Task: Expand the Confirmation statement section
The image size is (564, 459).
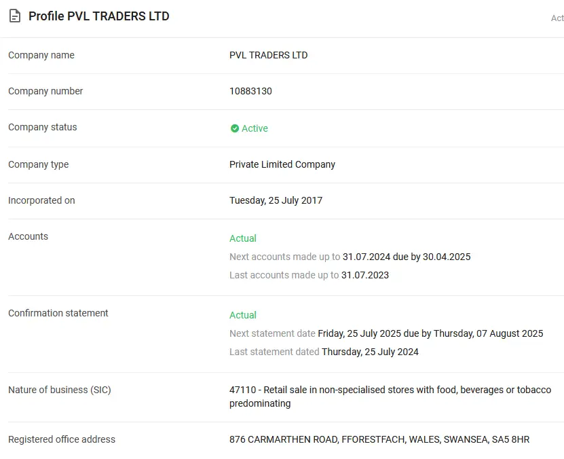Action: 58,313
